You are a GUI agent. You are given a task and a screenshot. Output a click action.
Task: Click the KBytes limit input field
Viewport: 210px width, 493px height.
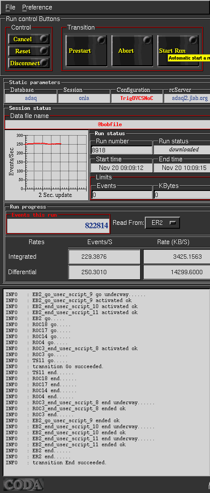point(182,195)
